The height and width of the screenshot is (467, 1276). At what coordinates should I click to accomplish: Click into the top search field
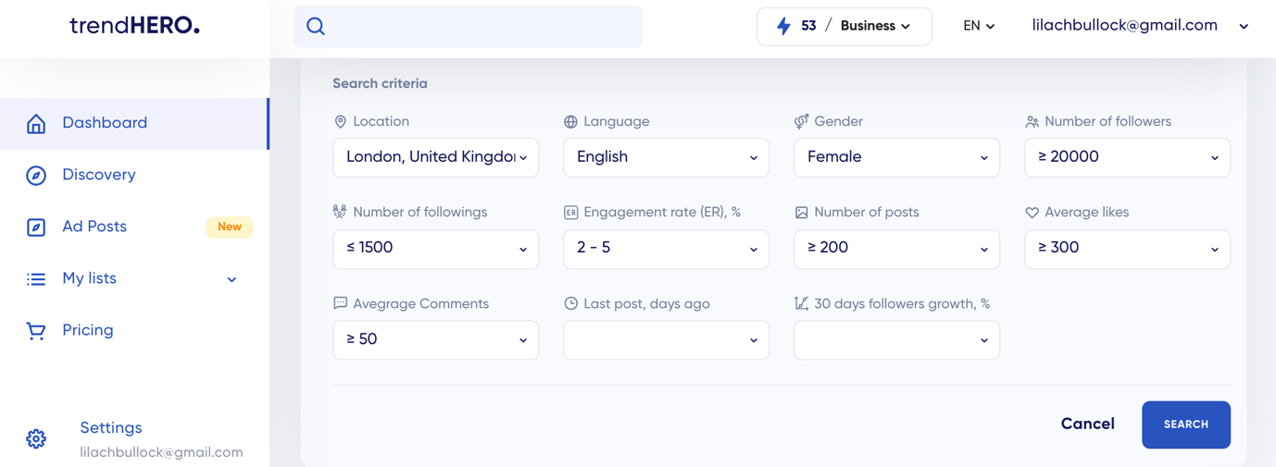pyautogui.click(x=482, y=27)
